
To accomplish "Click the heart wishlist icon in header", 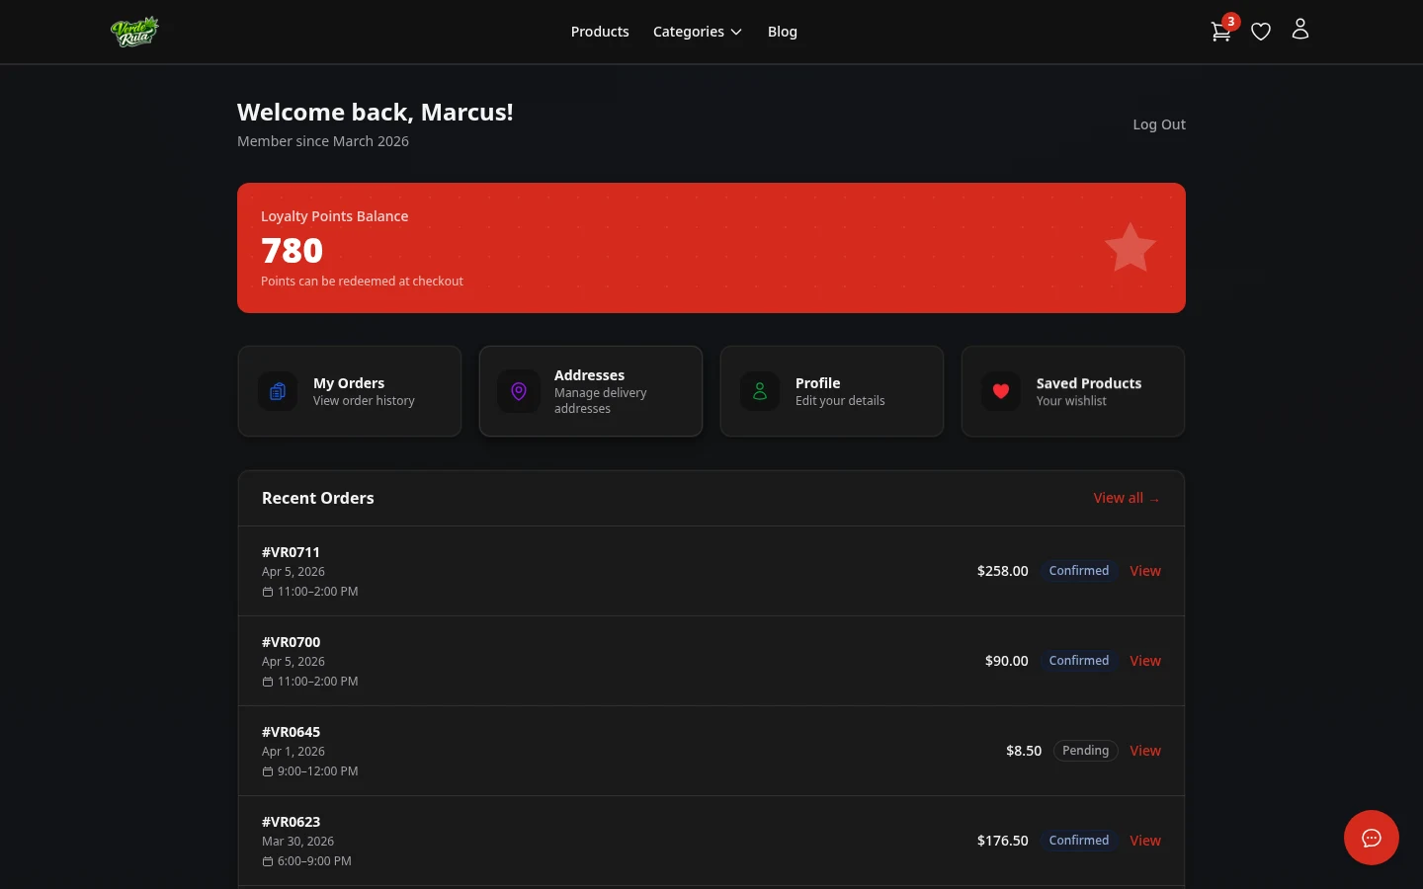I will (x=1261, y=31).
